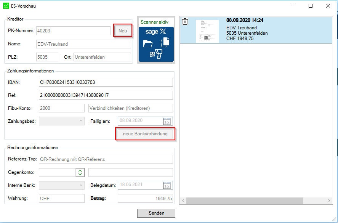The image size is (338, 223).
Task: Click the Gegenkonto input field
Action: [x=57, y=173]
